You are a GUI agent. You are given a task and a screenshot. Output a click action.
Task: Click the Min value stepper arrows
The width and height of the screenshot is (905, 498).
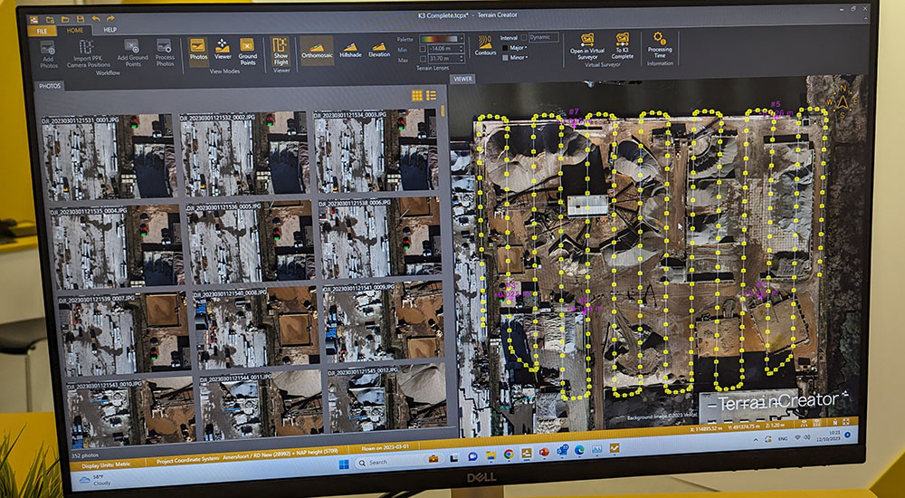point(462,49)
